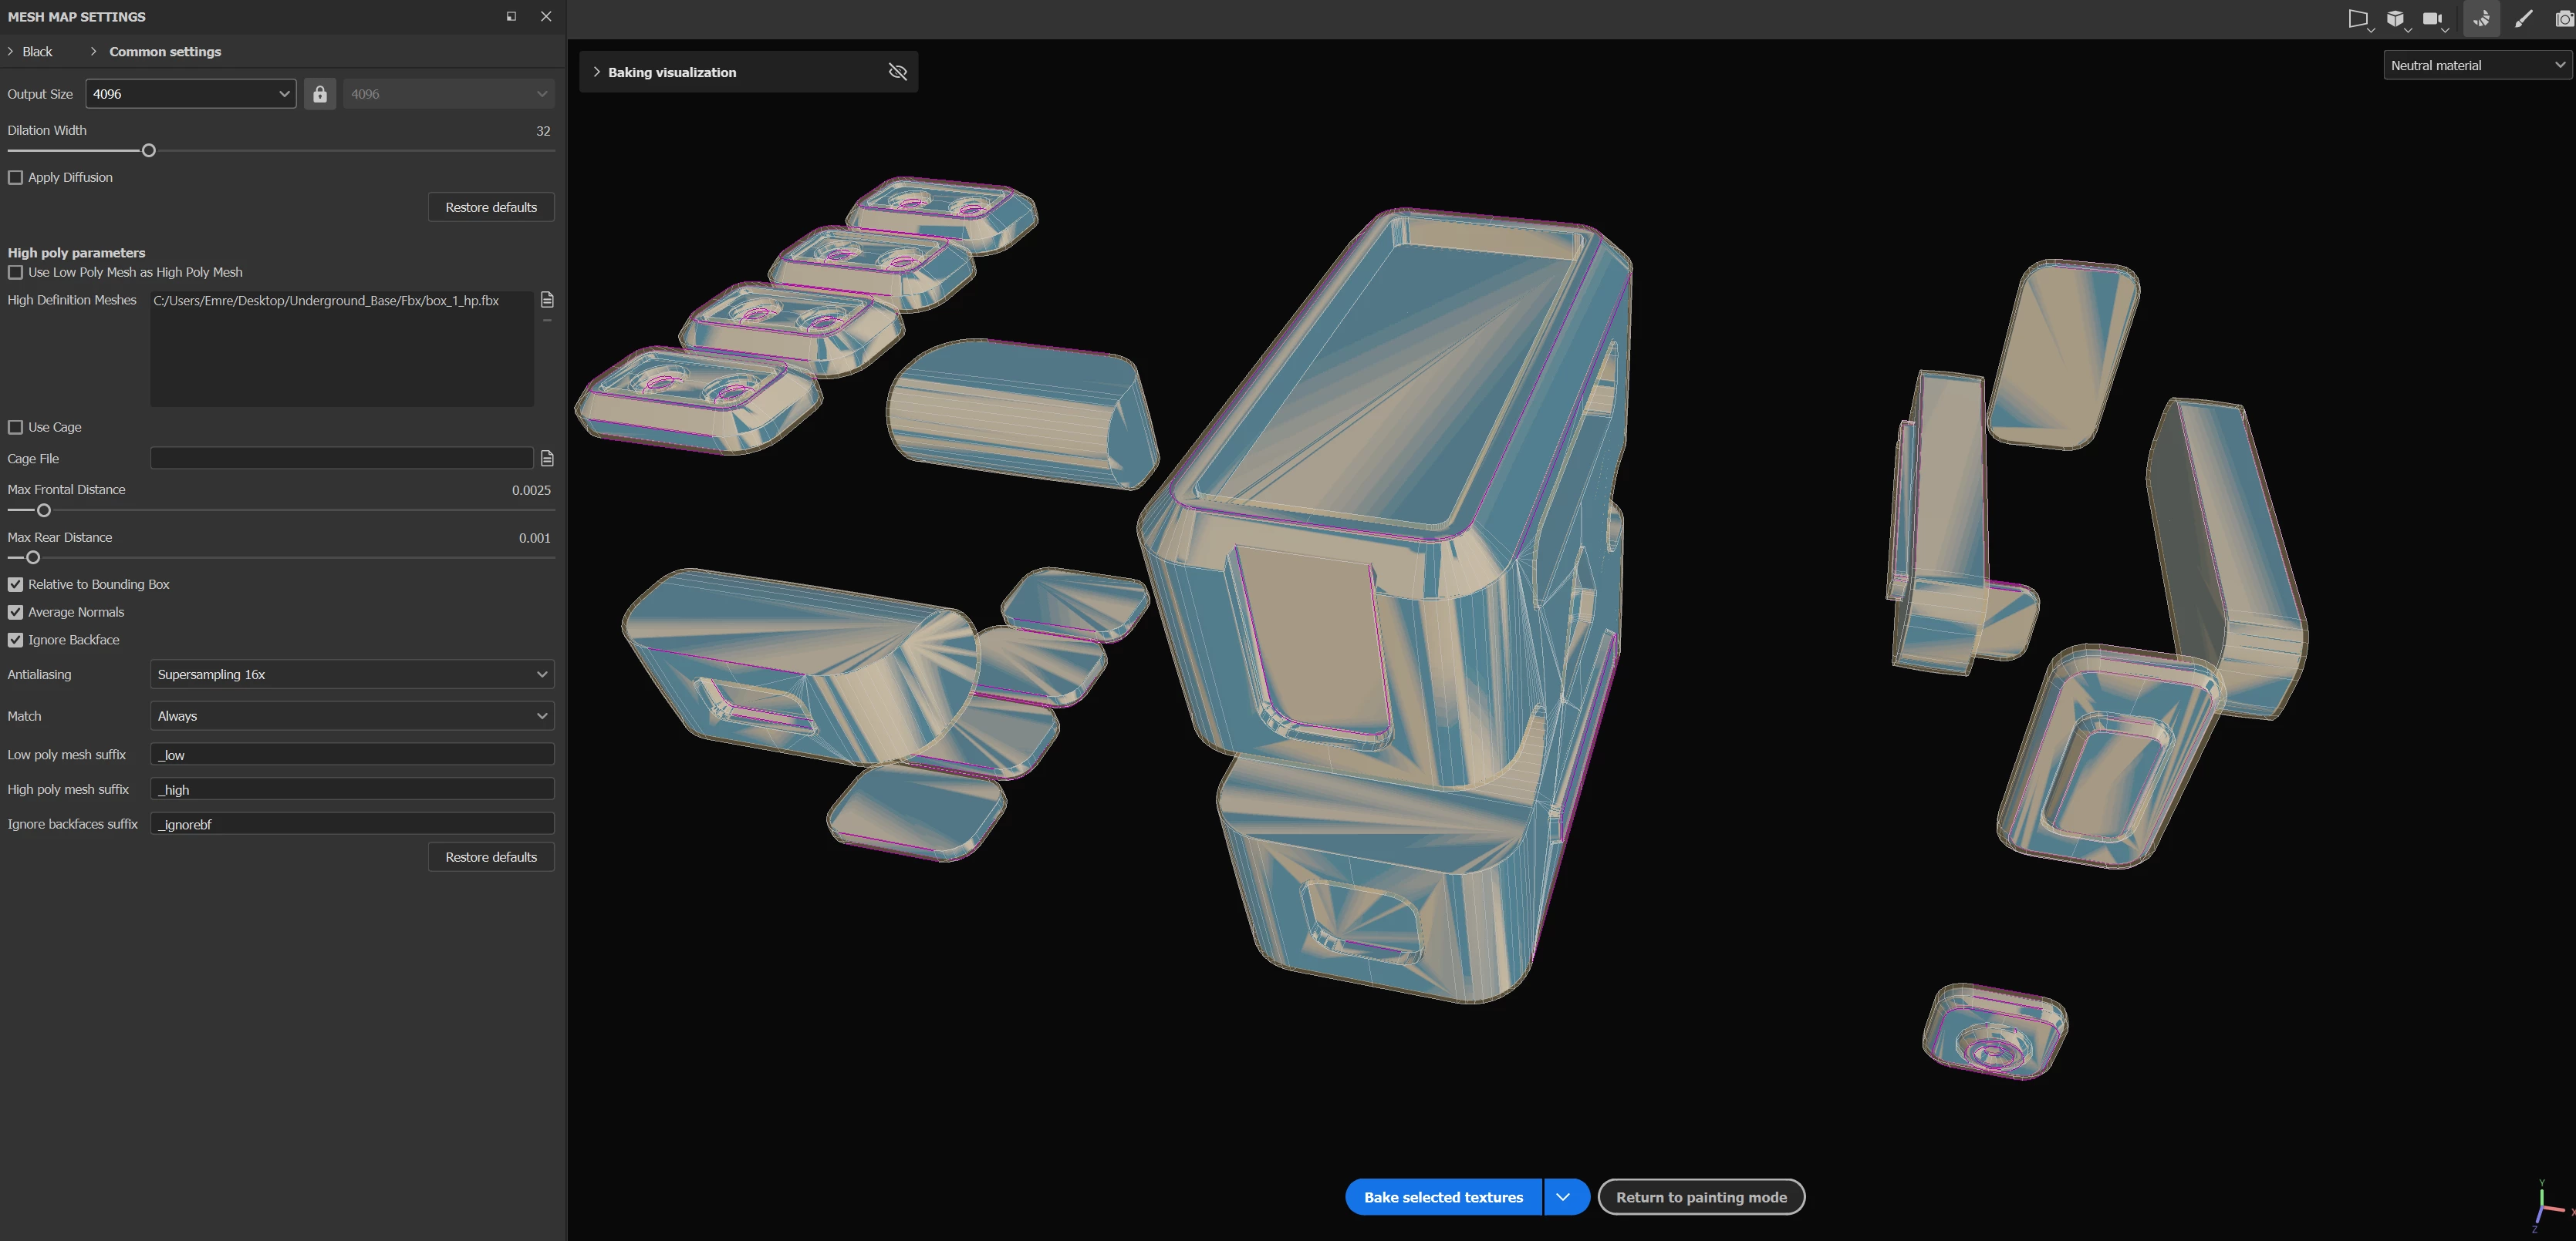
Task: Open the Antialiasing Supersampling 16x dropdown
Action: [x=352, y=674]
